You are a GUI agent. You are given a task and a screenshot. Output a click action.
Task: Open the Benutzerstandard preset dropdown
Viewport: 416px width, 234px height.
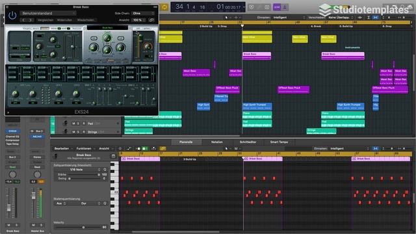[47, 13]
